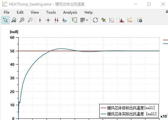Viewport: 168px width, 120px height.
Task: Open the Help menu
Action: (88, 12)
